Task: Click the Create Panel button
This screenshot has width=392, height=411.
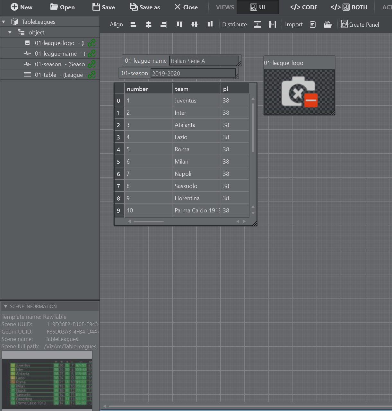Action: [x=360, y=24]
